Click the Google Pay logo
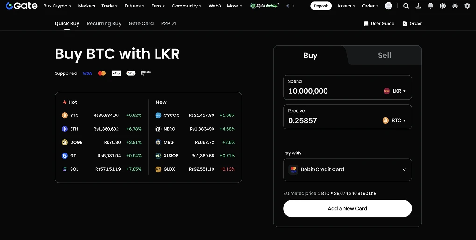Screen dimensions: 476x240 131,73
